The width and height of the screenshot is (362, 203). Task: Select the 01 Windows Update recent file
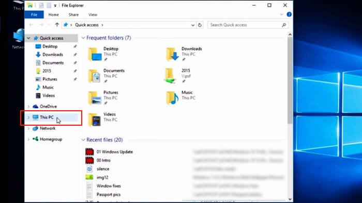coord(115,151)
